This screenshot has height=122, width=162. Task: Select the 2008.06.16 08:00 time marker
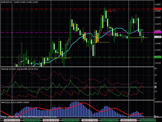[x=51, y=120]
